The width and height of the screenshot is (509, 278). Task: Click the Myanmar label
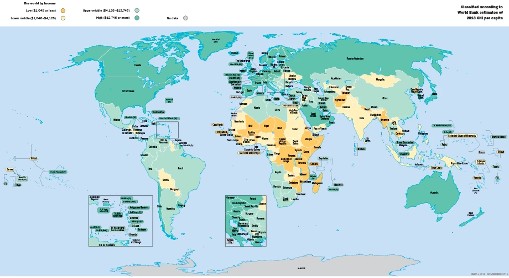pyautogui.click(x=385, y=120)
